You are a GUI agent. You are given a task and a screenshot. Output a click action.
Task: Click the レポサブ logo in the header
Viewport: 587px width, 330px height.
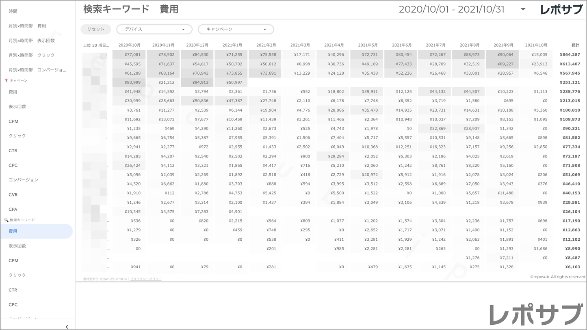point(561,10)
